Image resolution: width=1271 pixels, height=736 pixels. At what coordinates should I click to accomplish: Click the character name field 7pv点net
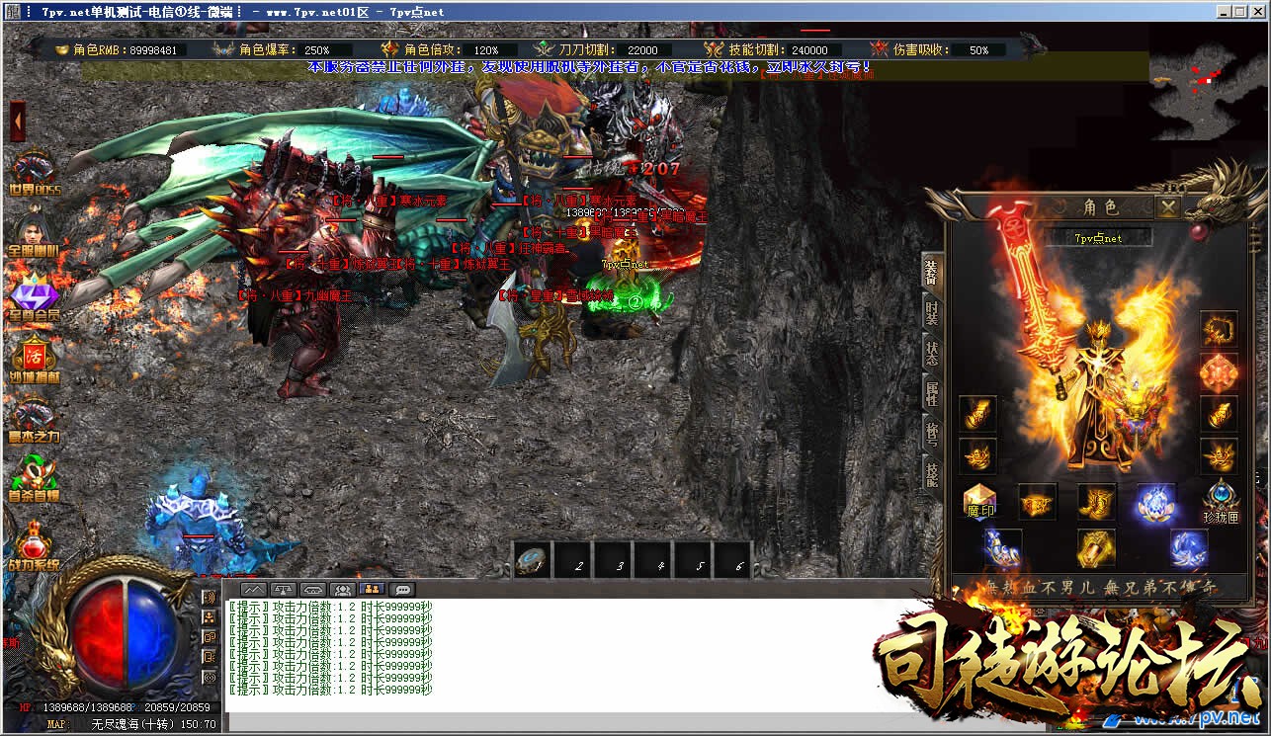(x=1099, y=238)
